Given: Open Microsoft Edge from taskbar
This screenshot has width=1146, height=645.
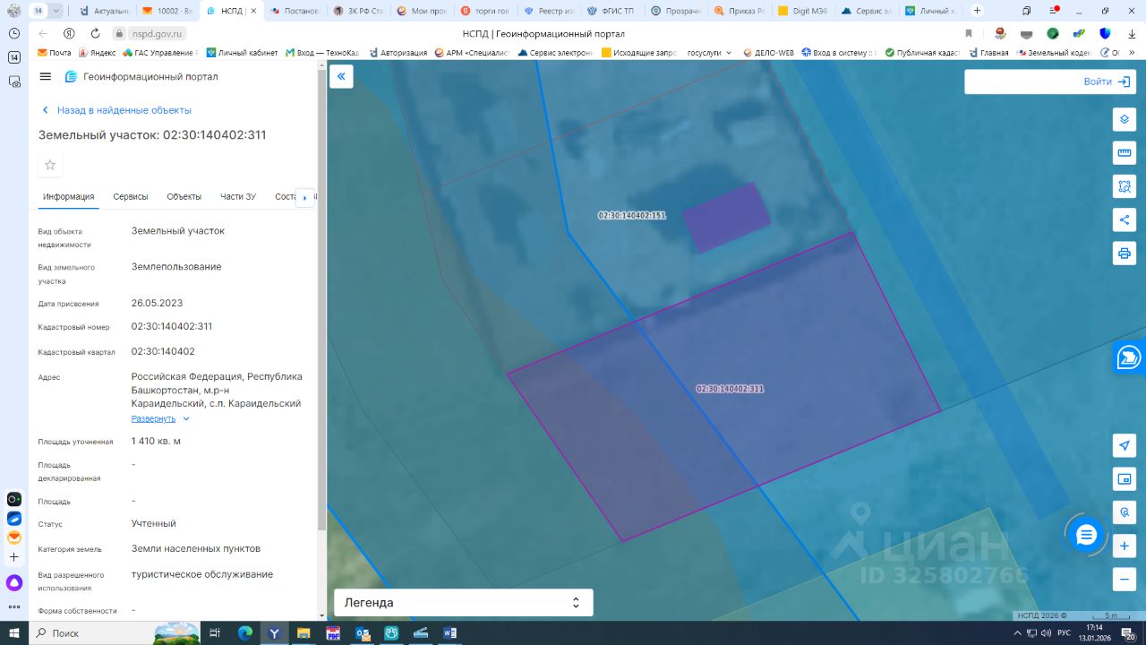Looking at the screenshot, I should click(245, 633).
